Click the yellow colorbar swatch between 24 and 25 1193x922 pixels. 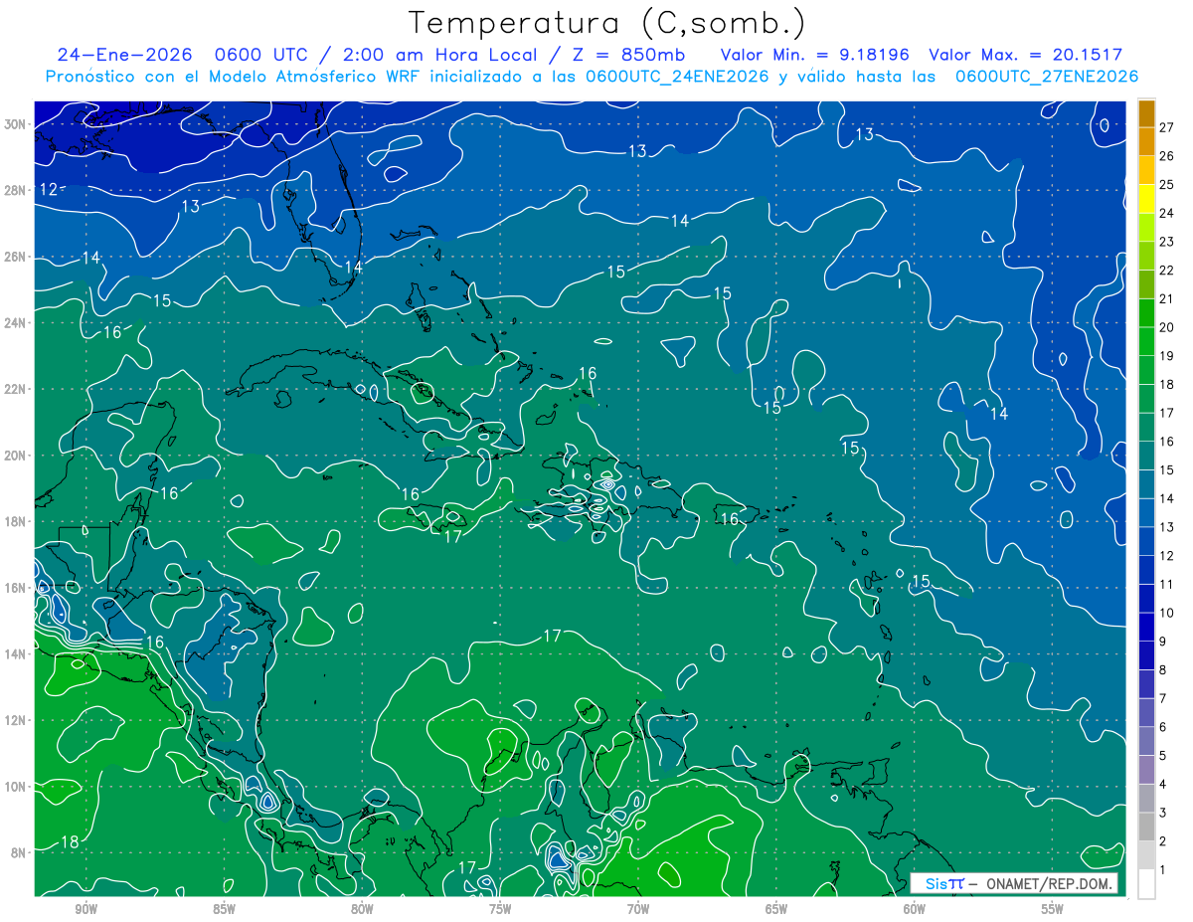pyautogui.click(x=1146, y=199)
